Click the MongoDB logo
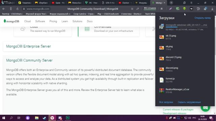 pyautogui.click(x=11, y=21)
